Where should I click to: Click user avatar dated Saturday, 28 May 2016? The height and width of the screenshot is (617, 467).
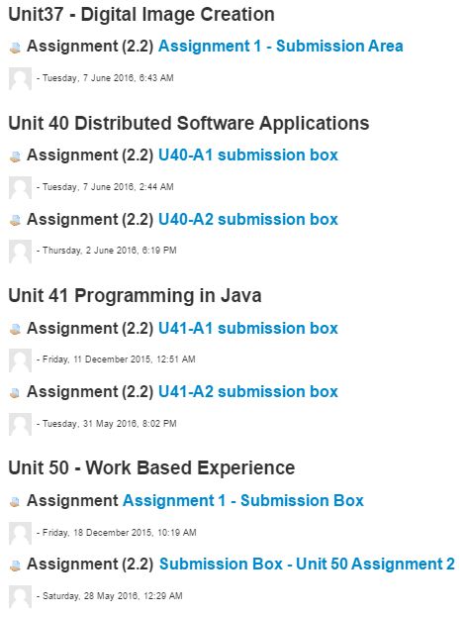(21, 596)
